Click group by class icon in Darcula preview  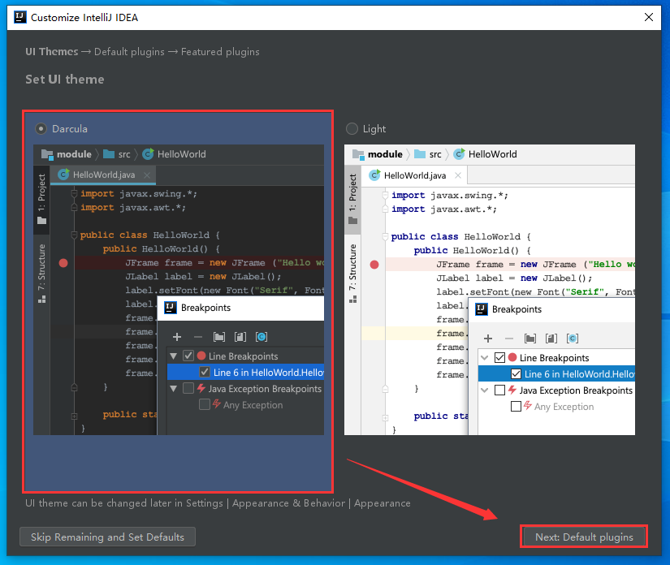click(x=262, y=337)
